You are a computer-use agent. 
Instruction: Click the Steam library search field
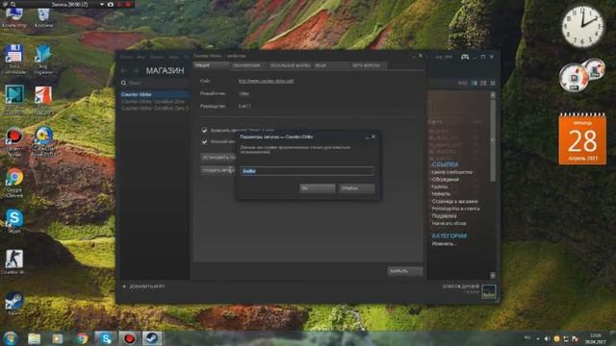click(x=154, y=83)
